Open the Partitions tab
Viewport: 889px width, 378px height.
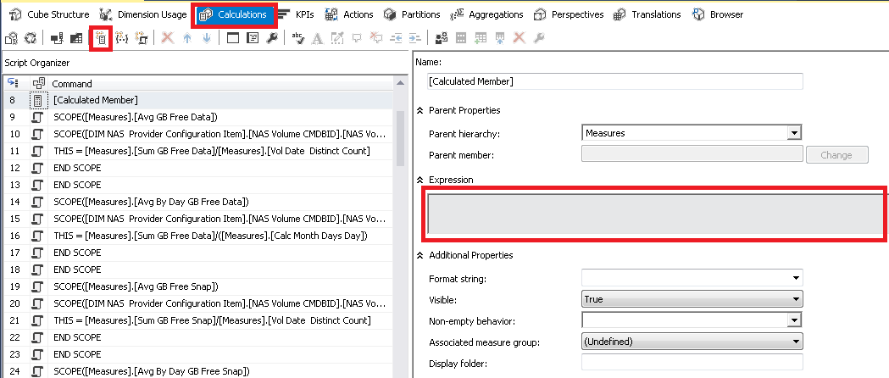tap(412, 14)
